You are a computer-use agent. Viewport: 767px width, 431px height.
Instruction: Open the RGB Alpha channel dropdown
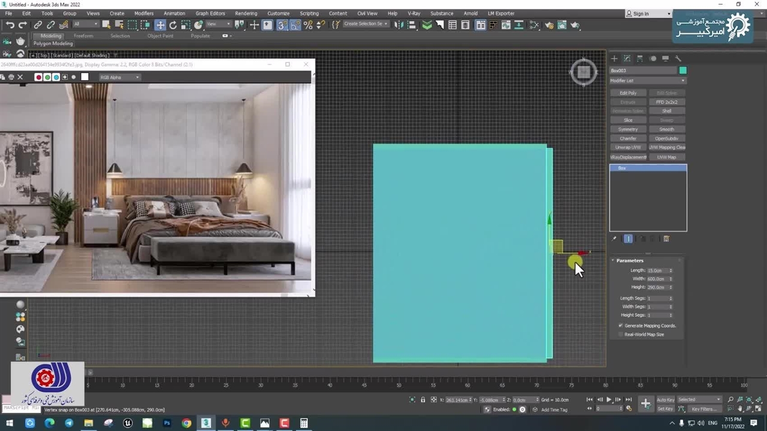point(120,77)
